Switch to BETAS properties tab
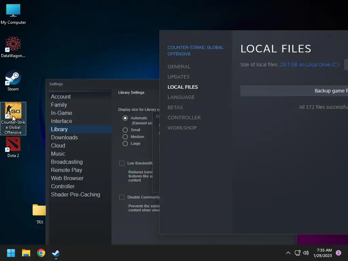 tap(175, 107)
